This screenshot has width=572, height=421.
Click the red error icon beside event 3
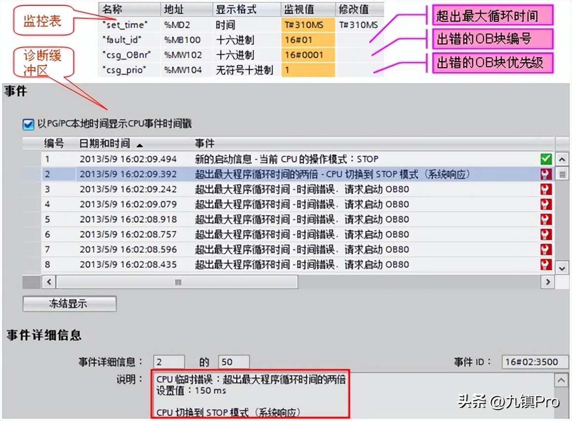pos(545,189)
